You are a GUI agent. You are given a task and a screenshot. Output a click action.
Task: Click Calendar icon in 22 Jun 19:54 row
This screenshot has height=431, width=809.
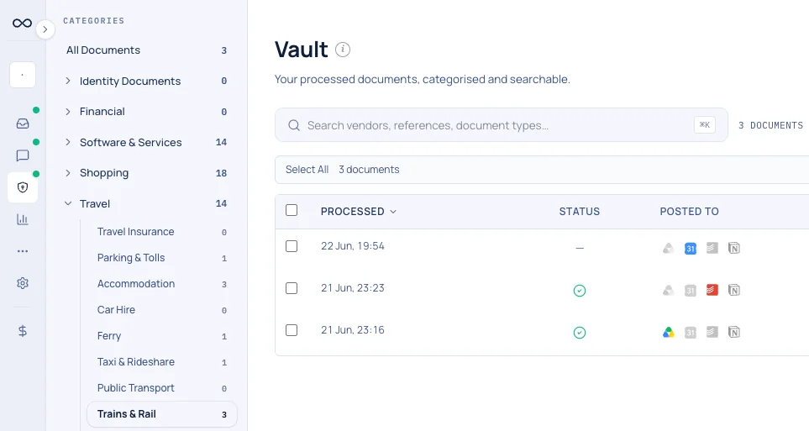(x=691, y=249)
